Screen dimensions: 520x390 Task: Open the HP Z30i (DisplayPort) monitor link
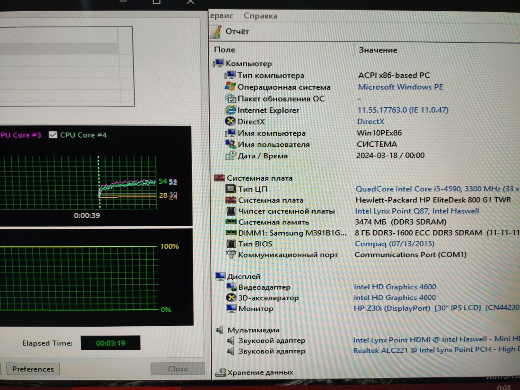click(436, 308)
